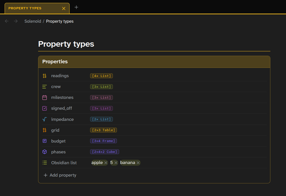
Task: Click the frame icon beside budget
Action: point(44,141)
